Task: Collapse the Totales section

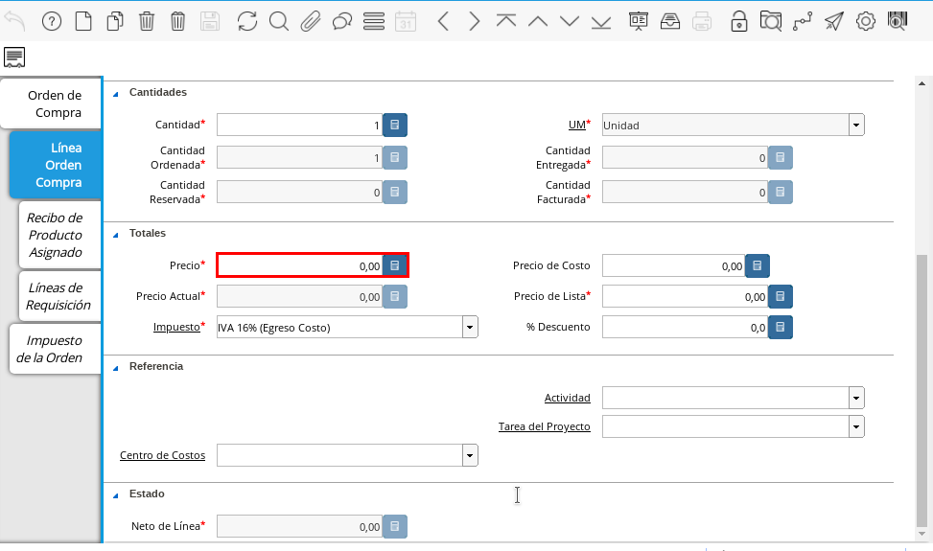Action: (115, 235)
